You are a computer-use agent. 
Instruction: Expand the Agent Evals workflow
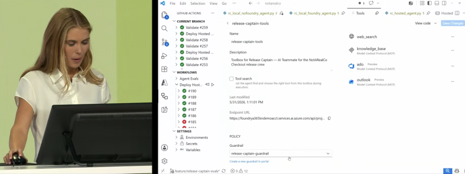click(177, 78)
